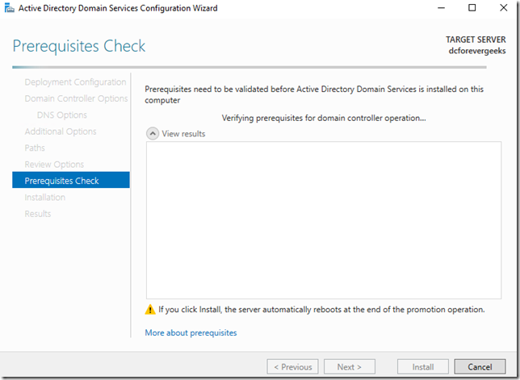Cancel the configuration wizard
Image resolution: width=520 pixels, height=380 pixels.
coord(480,366)
